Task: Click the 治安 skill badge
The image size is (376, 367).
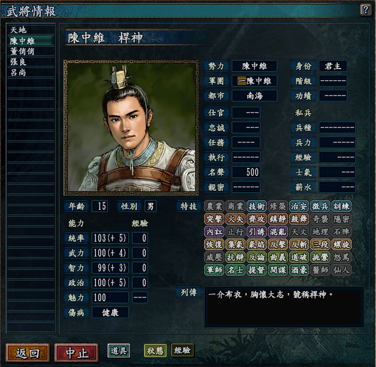Action: pyautogui.click(x=299, y=206)
